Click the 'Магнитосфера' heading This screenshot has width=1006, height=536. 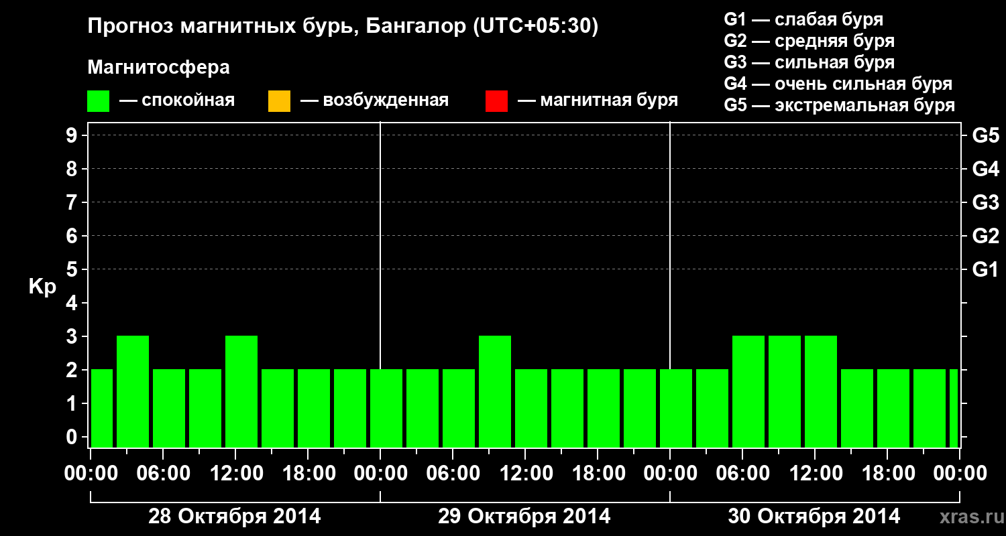pyautogui.click(x=158, y=68)
